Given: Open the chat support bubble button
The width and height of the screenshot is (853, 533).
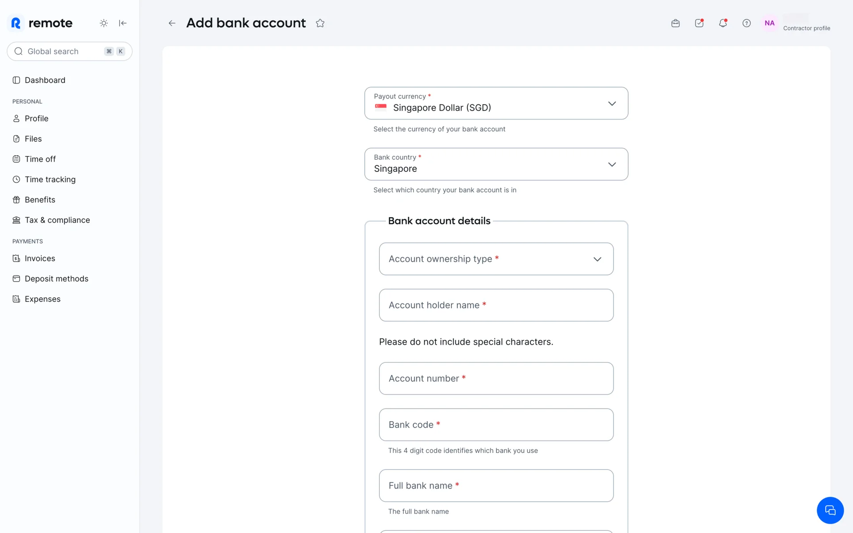Looking at the screenshot, I should click(829, 510).
